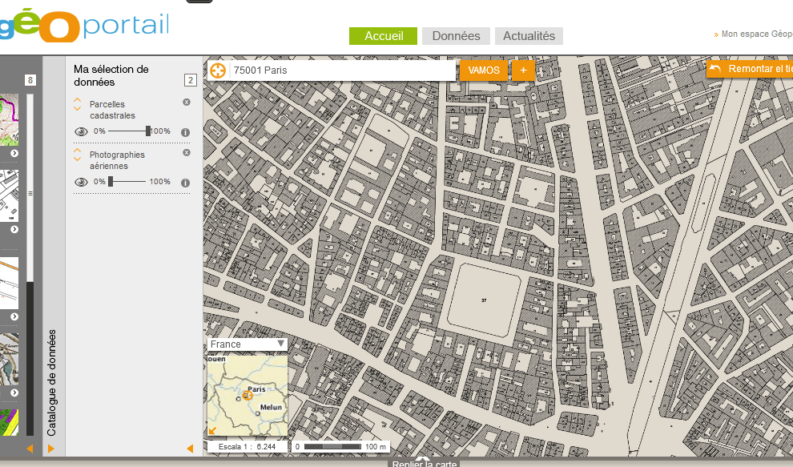This screenshot has width=793, height=467.
Task: Click the VAMOS search button
Action: (x=484, y=70)
